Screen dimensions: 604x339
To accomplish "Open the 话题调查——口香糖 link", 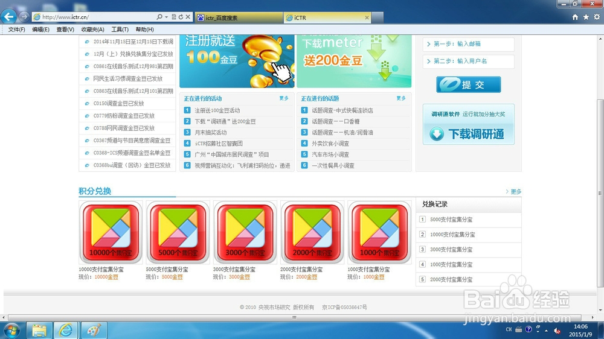I will click(x=335, y=122).
